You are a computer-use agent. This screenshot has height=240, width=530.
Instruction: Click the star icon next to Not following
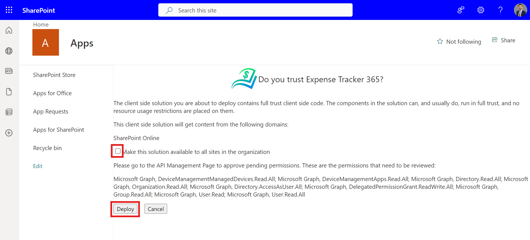(440, 42)
